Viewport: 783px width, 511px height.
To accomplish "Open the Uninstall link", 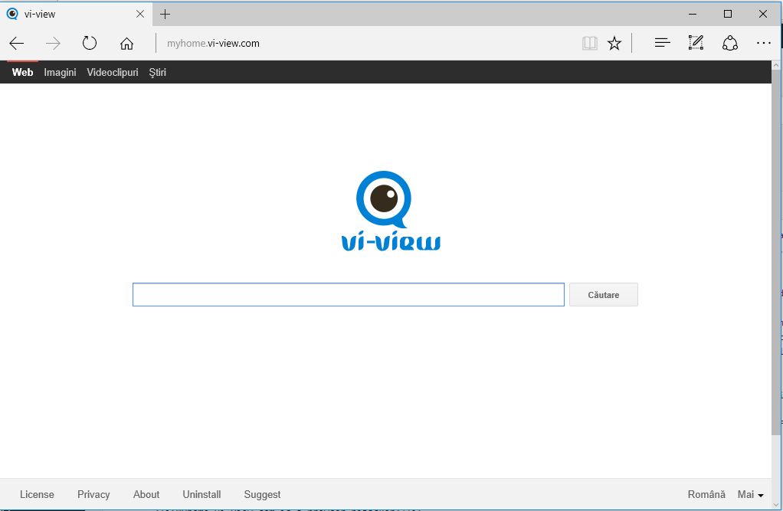I will click(x=201, y=494).
